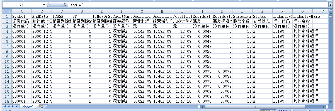Image resolution: width=335 pixels, height=111 pixels.
Task: Click value 11 in column L row 11
Action: [242, 66]
